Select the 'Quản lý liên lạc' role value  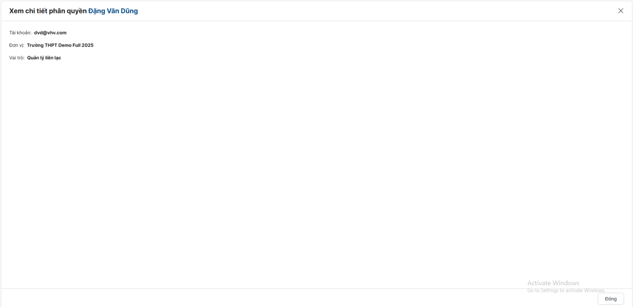[44, 58]
